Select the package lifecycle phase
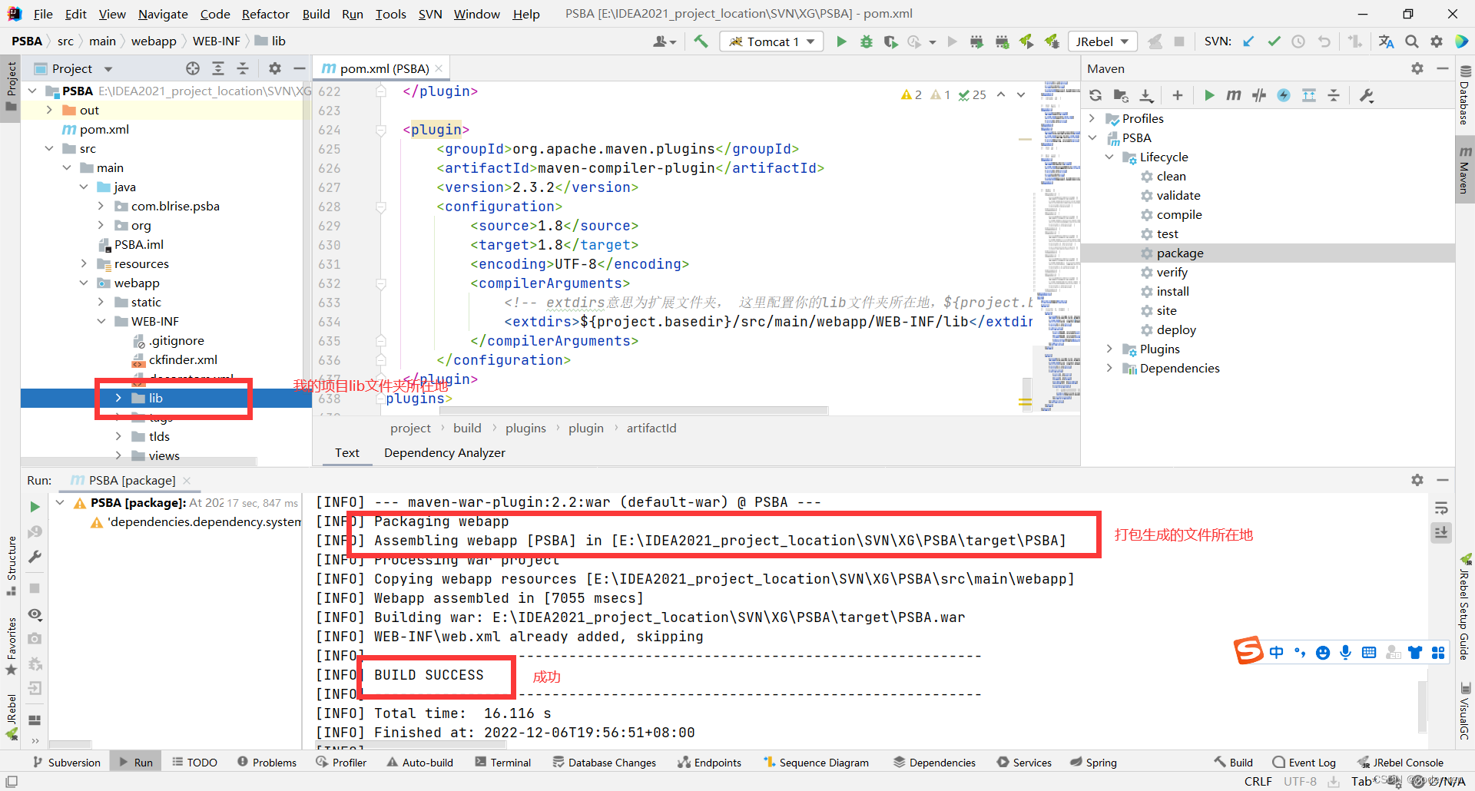This screenshot has width=1475, height=791. click(x=1180, y=253)
